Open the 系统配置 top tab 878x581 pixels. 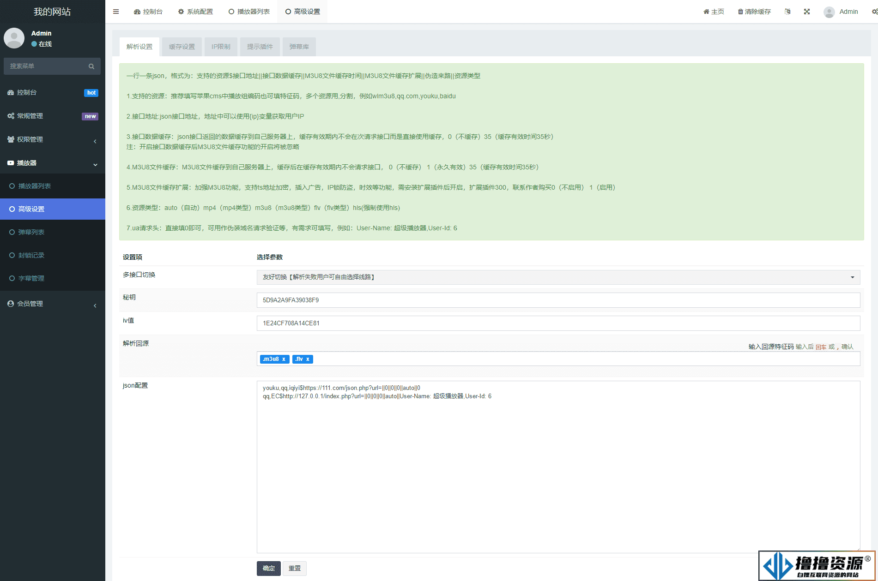click(195, 12)
